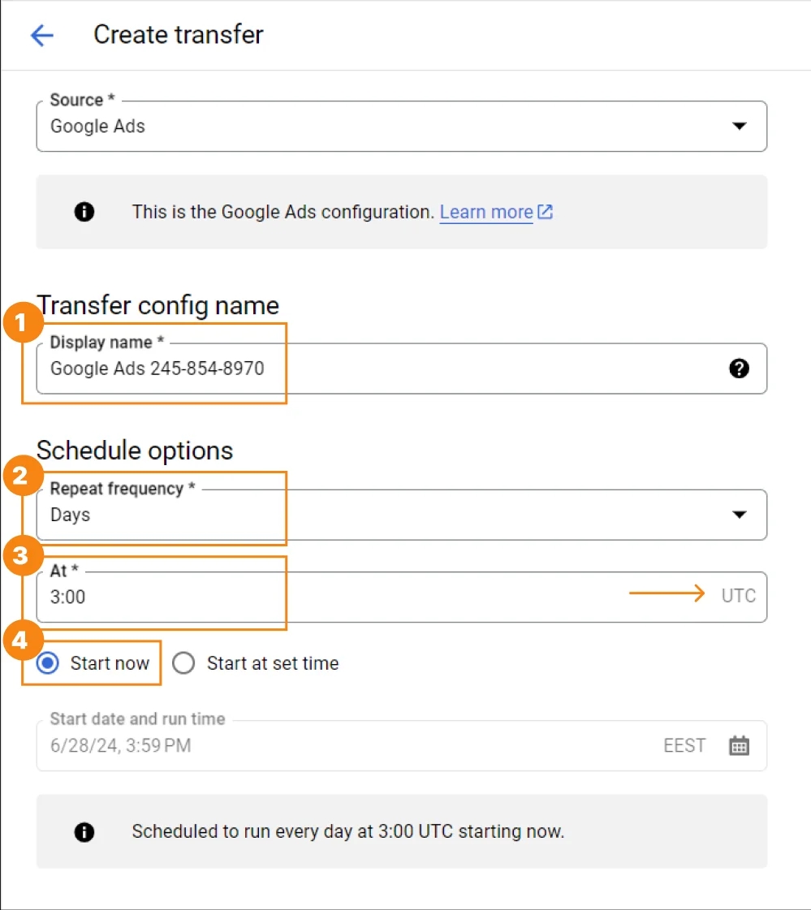This screenshot has width=811, height=910.
Task: Click the 'Scheduled to run every day' message
Action: 347,831
